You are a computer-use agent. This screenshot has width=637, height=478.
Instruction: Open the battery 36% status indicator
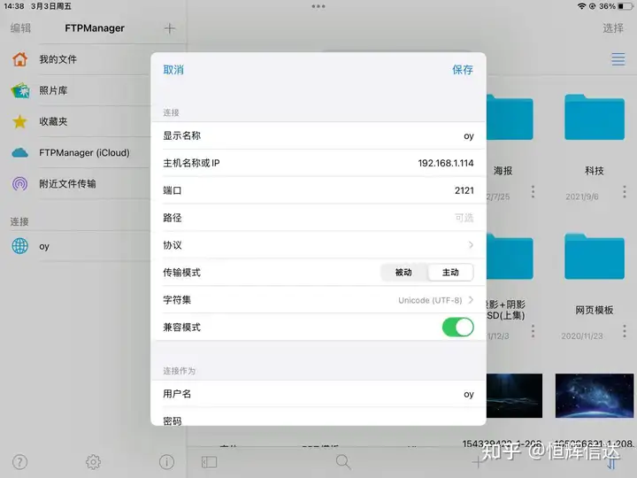616,6
